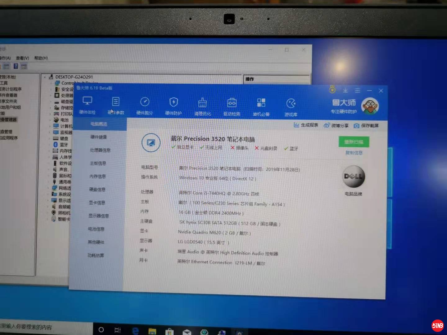Image resolution: width=447 pixels, height=335 pixels.
Task: Click the 保存截屏 camera icon
Action: click(356, 126)
